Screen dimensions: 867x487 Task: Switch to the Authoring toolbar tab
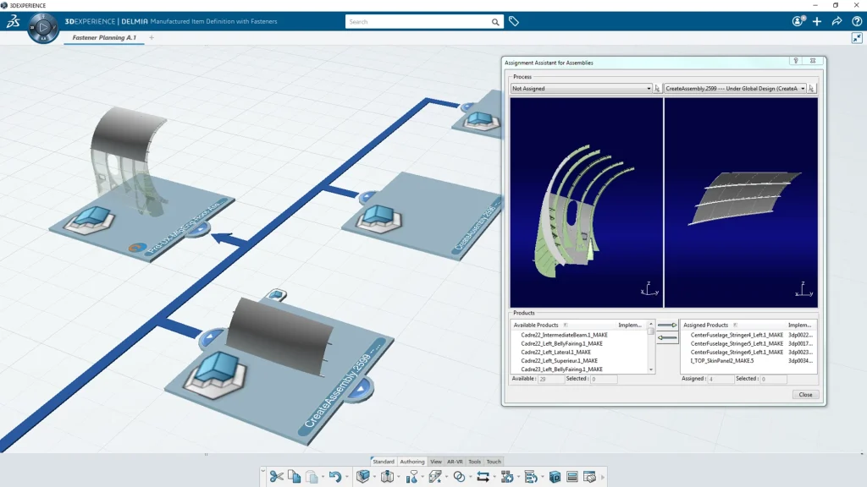(x=412, y=462)
